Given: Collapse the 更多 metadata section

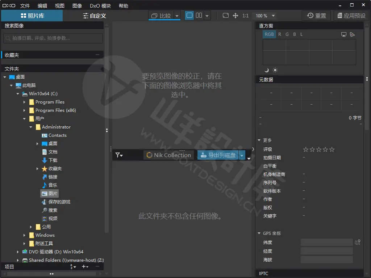Looking at the screenshot, I should (259, 140).
